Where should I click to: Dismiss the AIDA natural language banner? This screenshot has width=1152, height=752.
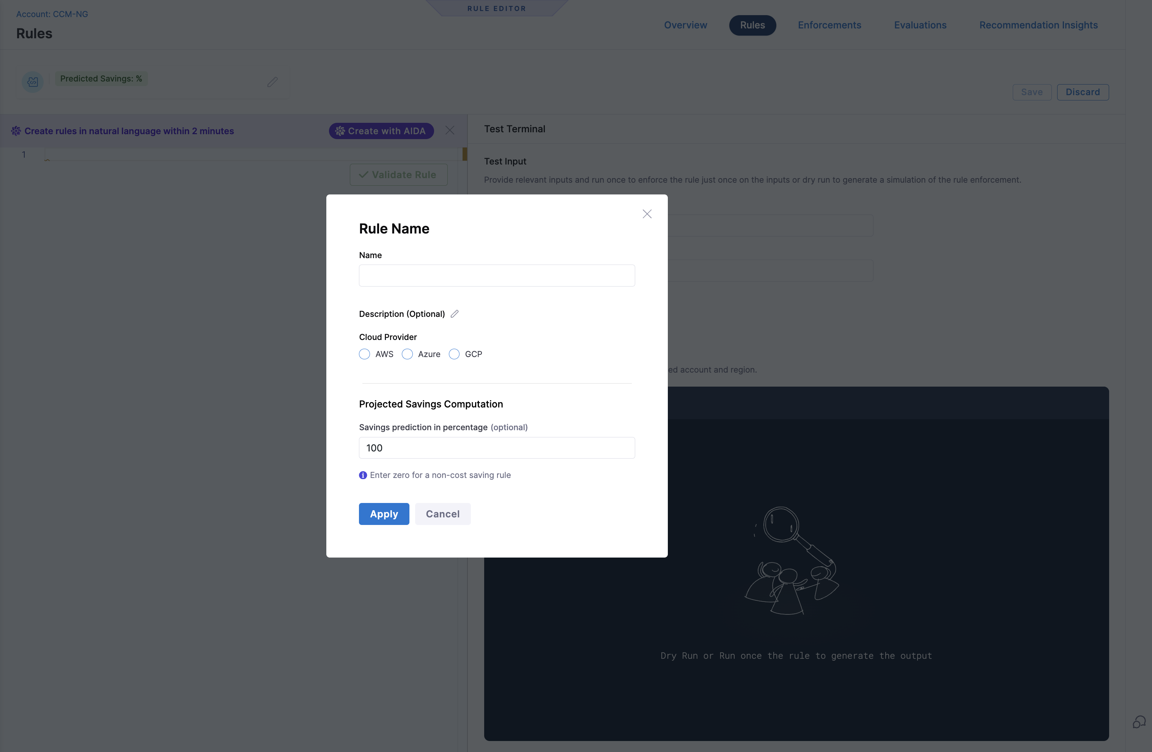450,130
